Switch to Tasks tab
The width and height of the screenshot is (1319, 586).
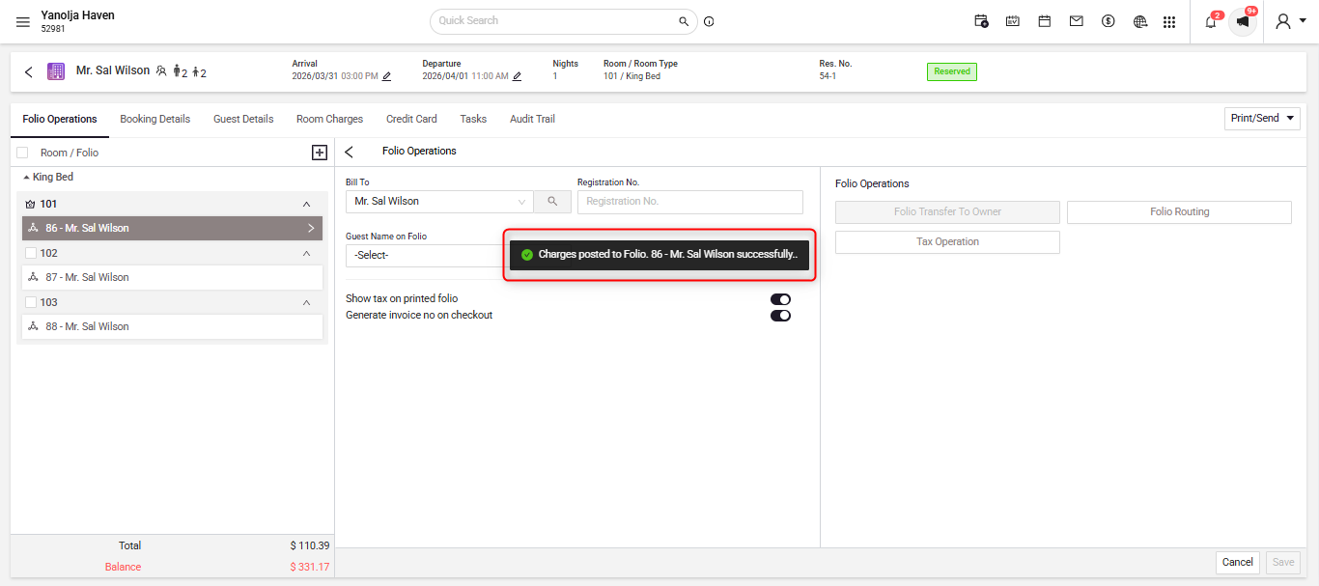point(473,119)
